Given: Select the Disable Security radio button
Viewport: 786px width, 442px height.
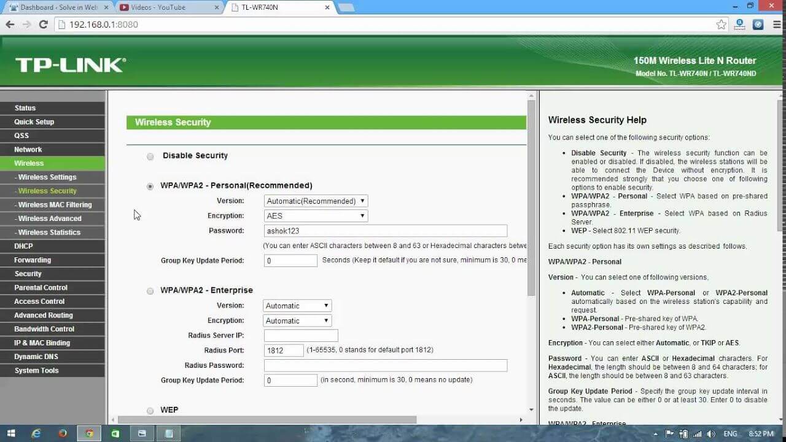Looking at the screenshot, I should click(150, 157).
